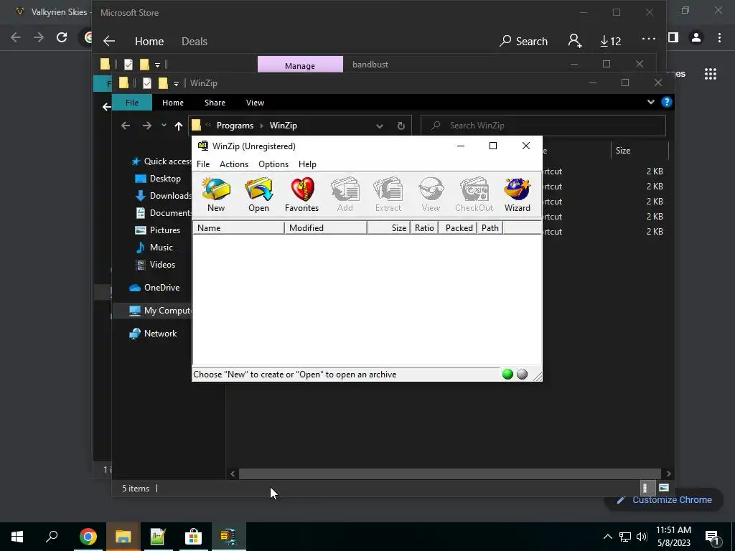
Task: Switch to Share ribbon tab in Explorer
Action: (215, 103)
